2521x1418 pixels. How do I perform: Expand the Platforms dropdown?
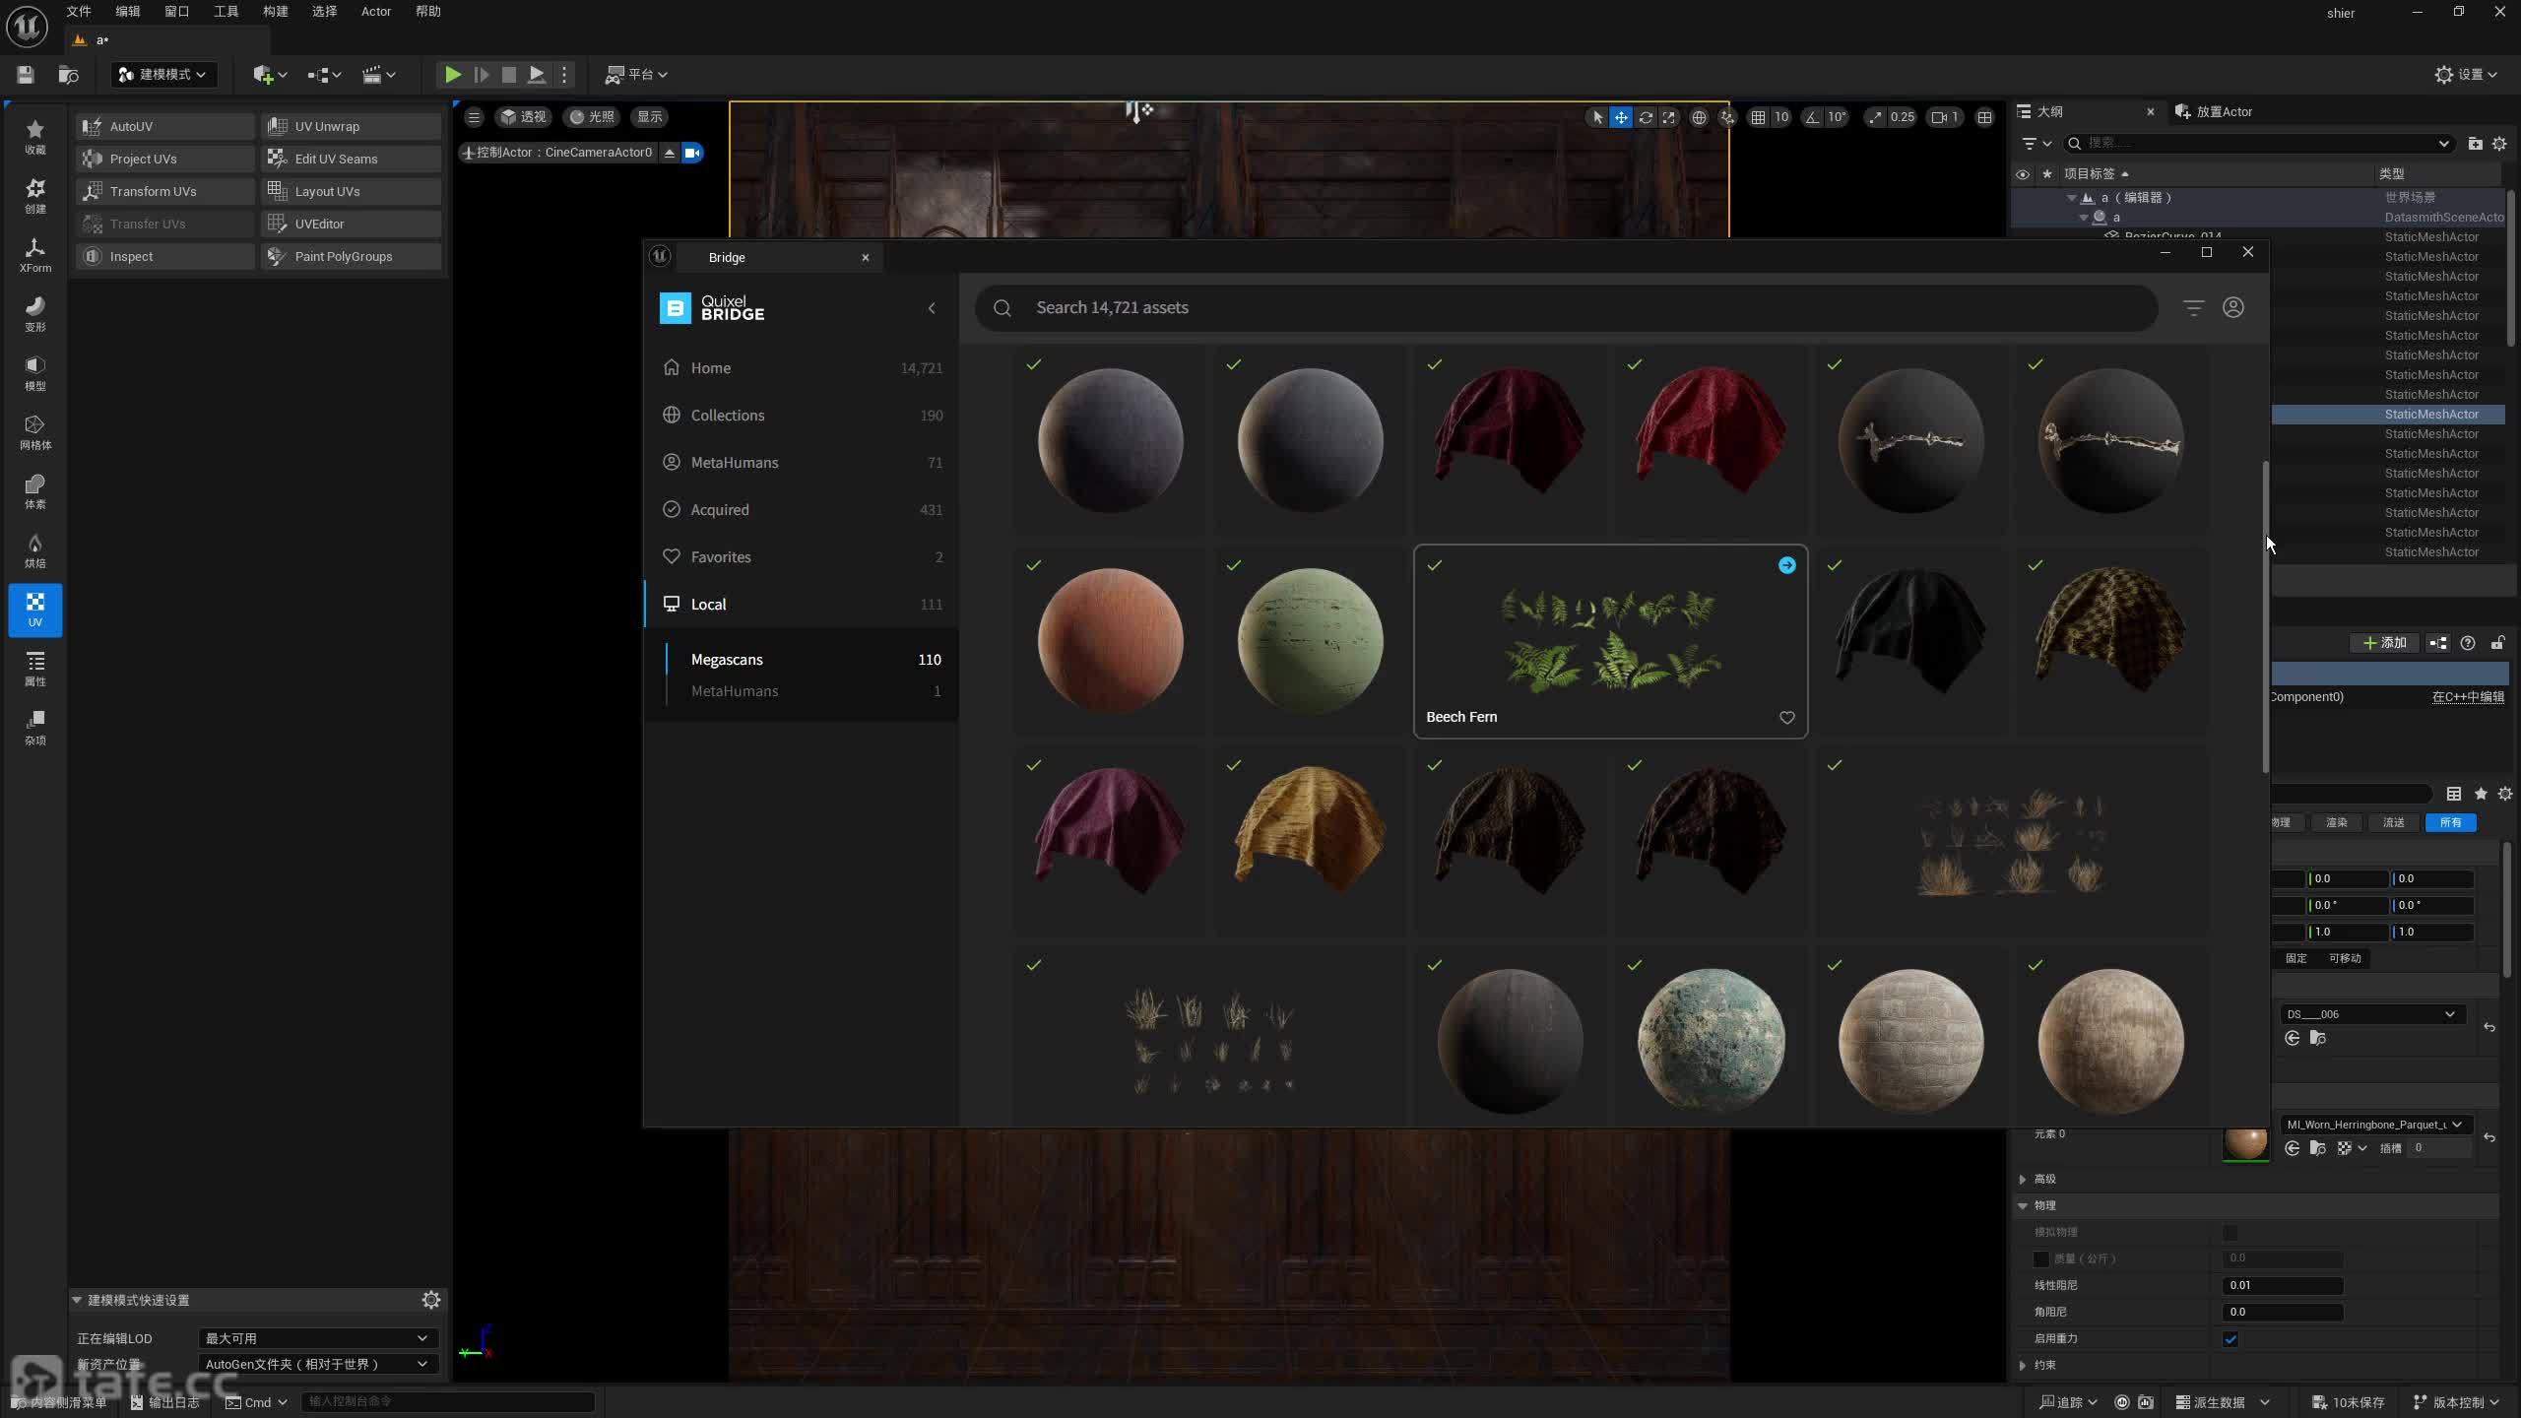coord(636,74)
